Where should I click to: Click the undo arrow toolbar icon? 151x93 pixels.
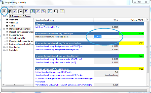[15, 11]
